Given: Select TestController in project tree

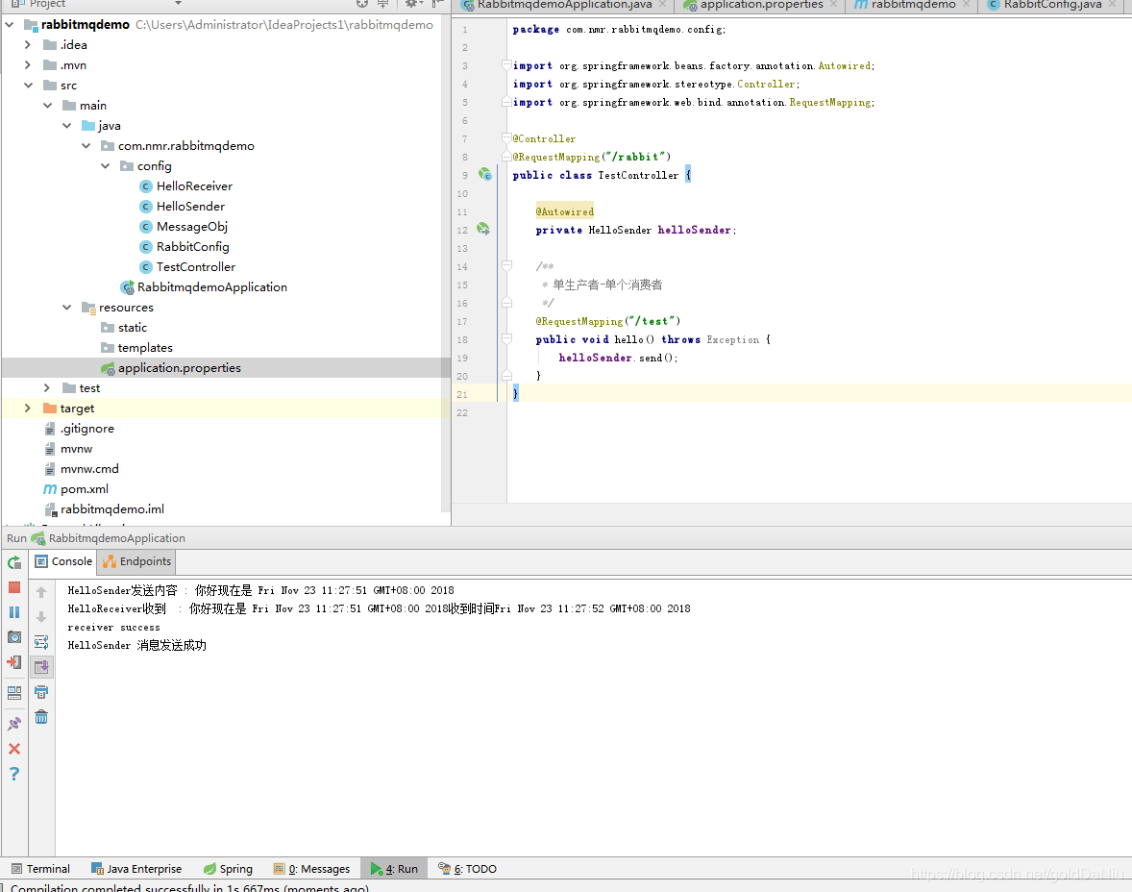Looking at the screenshot, I should 187,267.
